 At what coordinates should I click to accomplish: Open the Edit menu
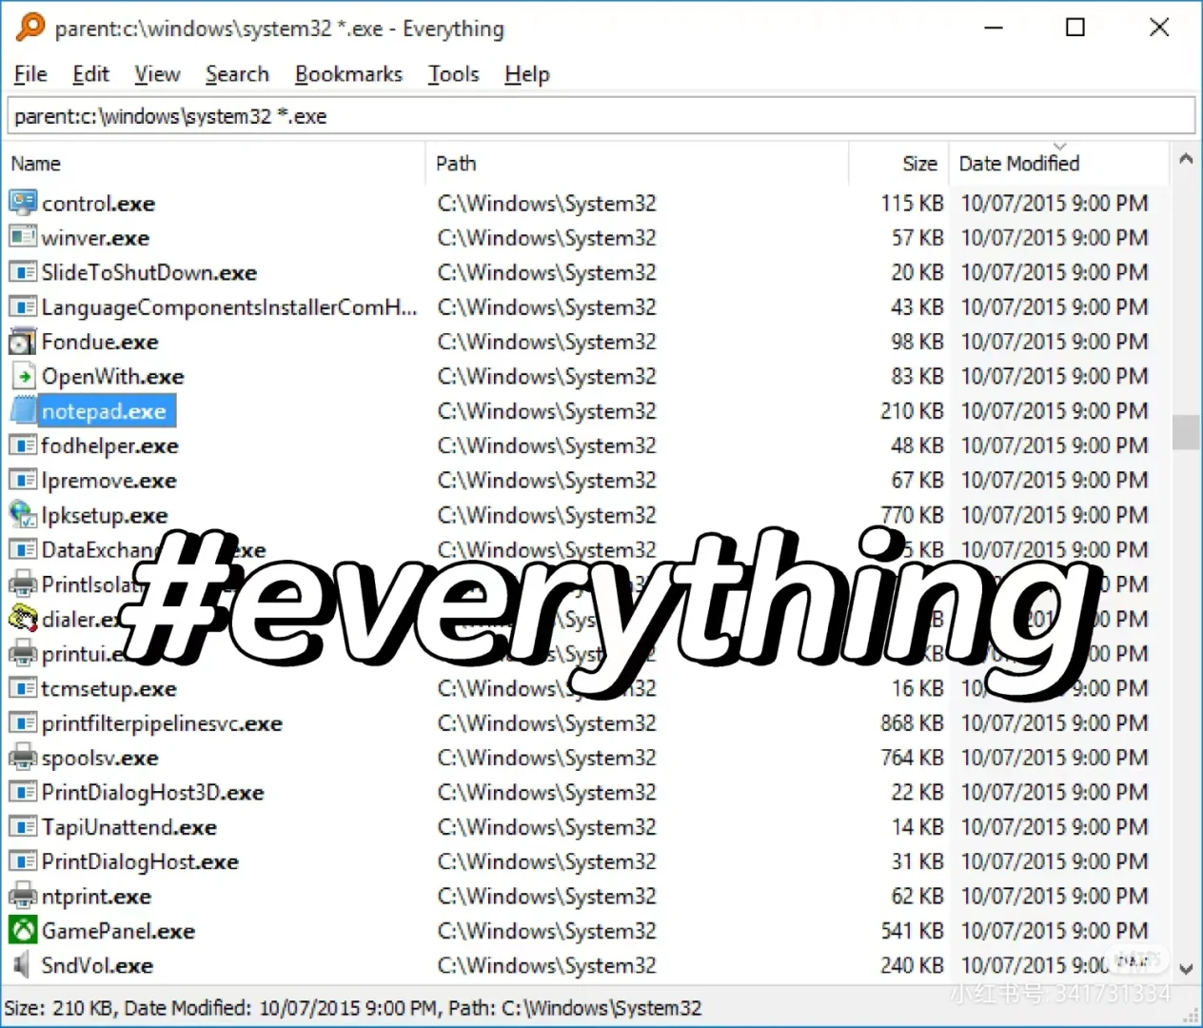click(x=90, y=74)
